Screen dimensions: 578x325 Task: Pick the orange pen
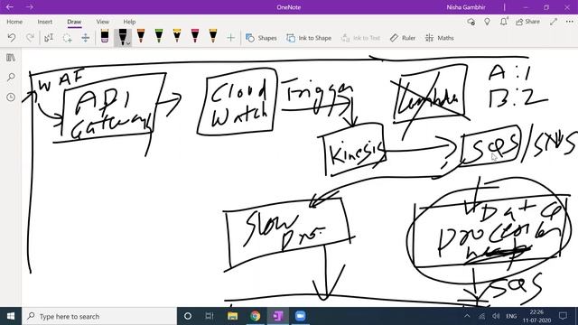(141, 36)
